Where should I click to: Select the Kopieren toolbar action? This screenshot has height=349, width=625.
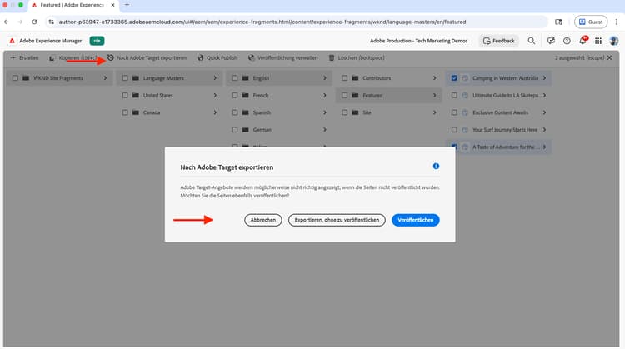(x=73, y=57)
